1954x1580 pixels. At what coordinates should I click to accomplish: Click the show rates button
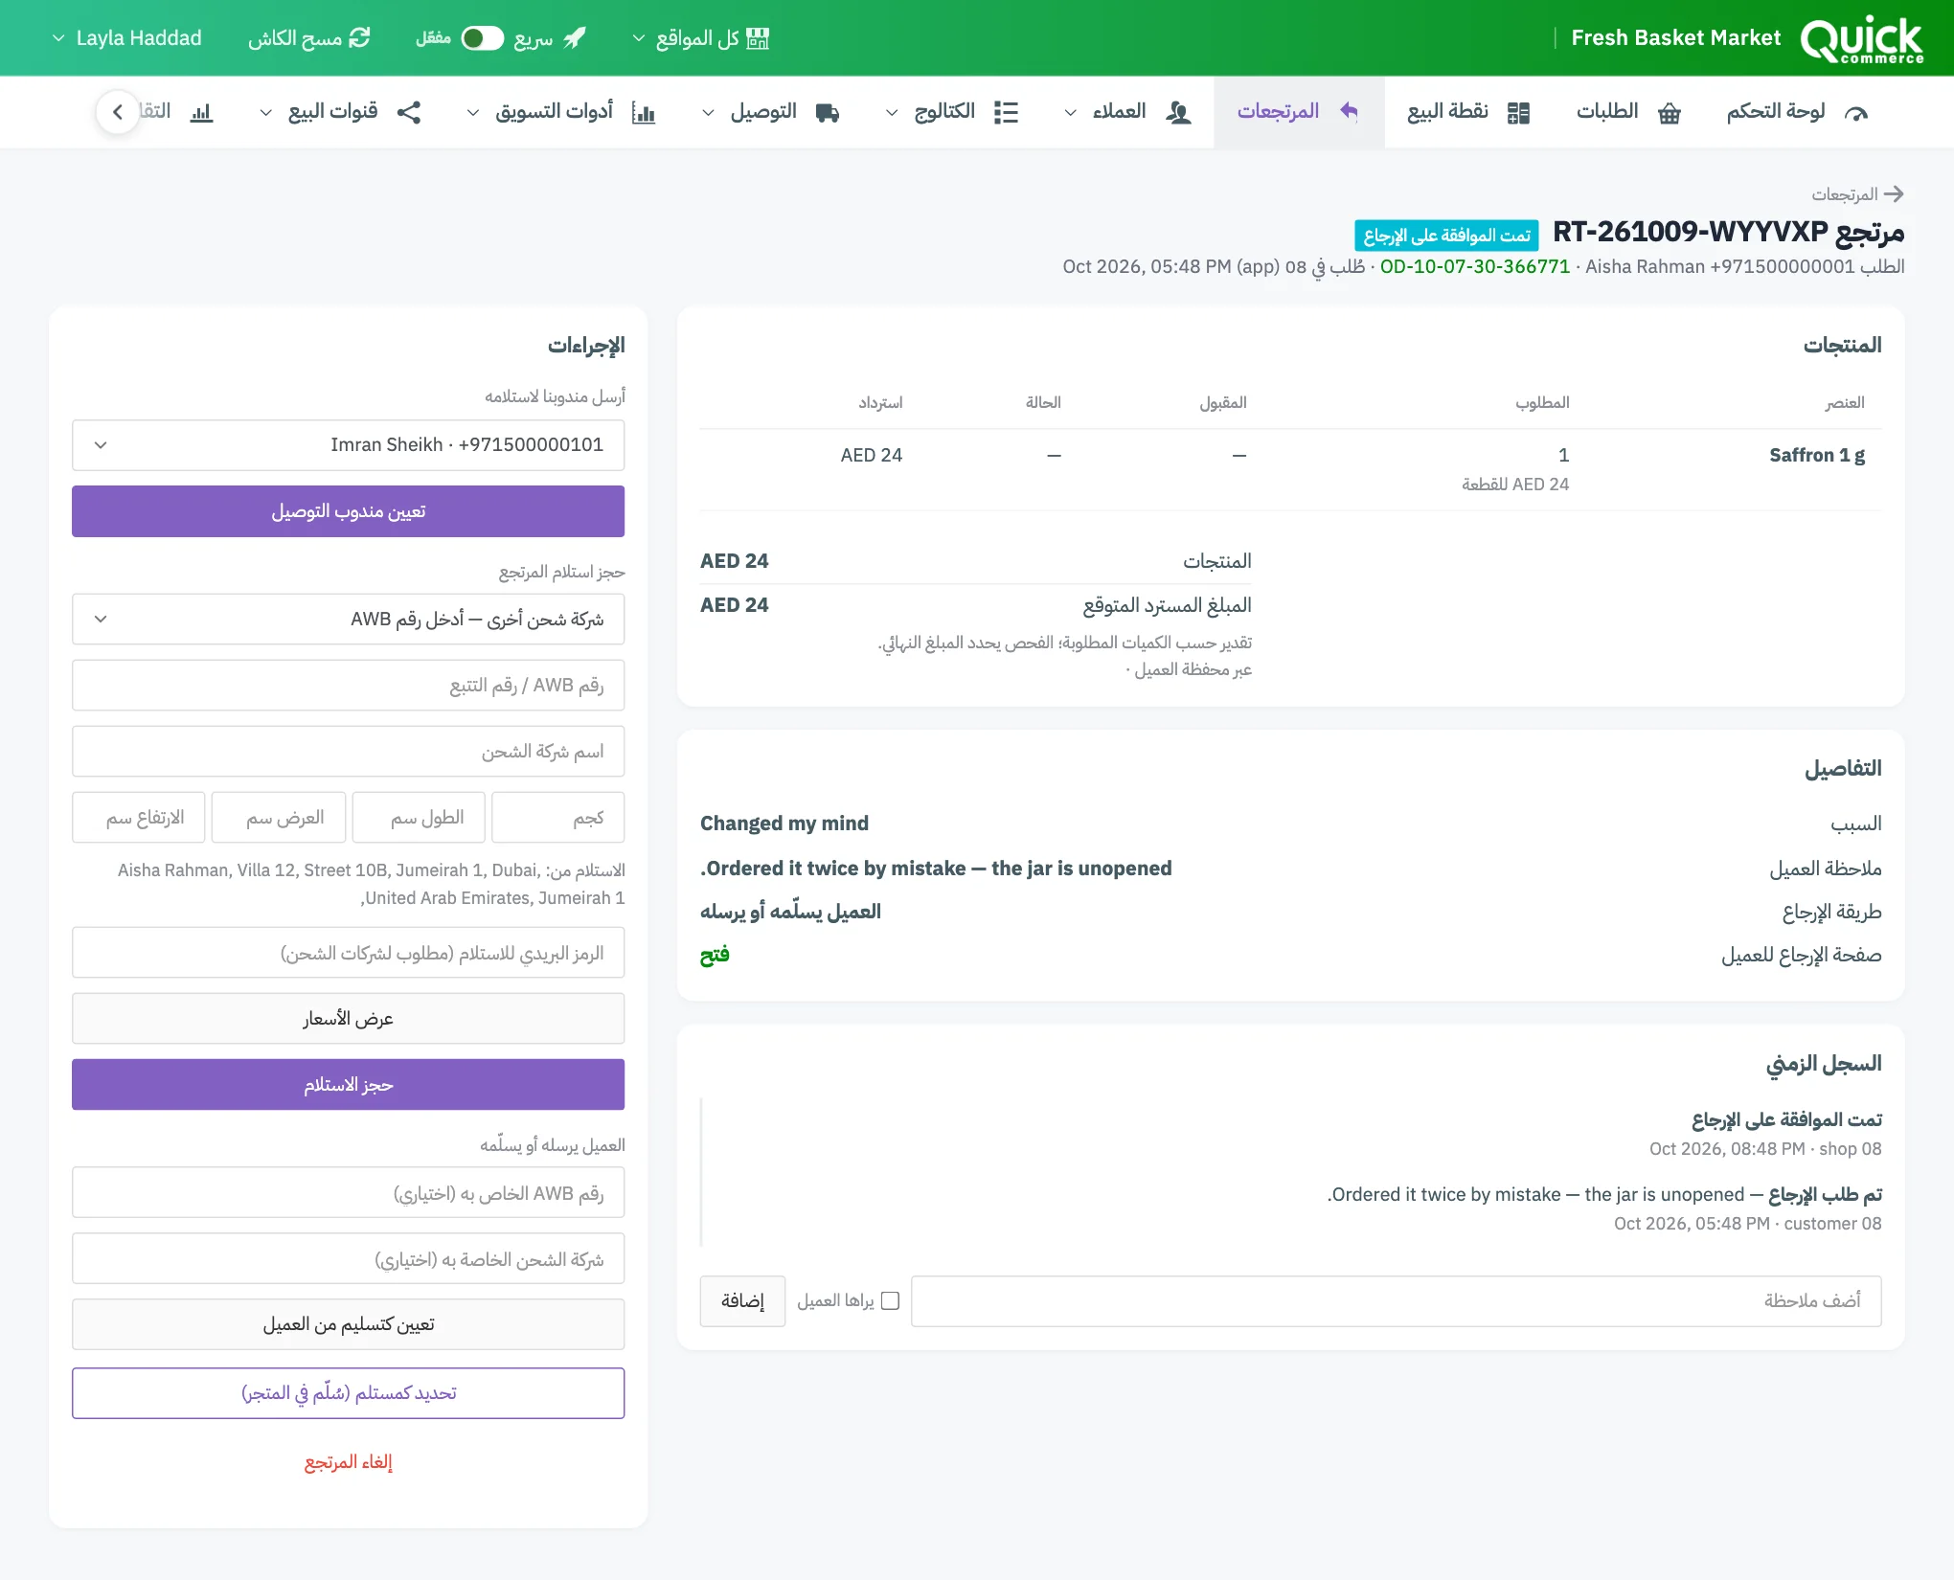(x=348, y=1019)
